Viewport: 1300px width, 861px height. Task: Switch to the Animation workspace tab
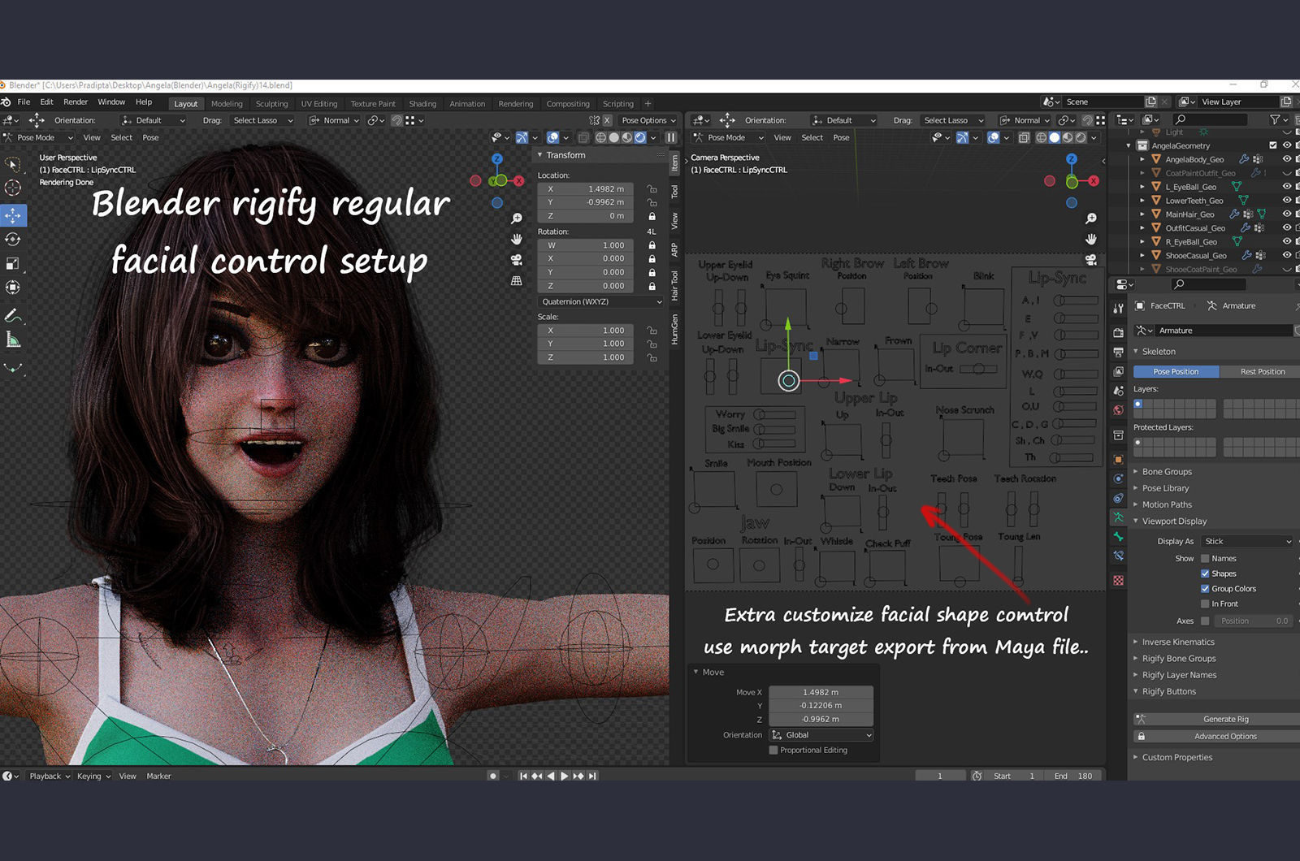[x=467, y=104]
